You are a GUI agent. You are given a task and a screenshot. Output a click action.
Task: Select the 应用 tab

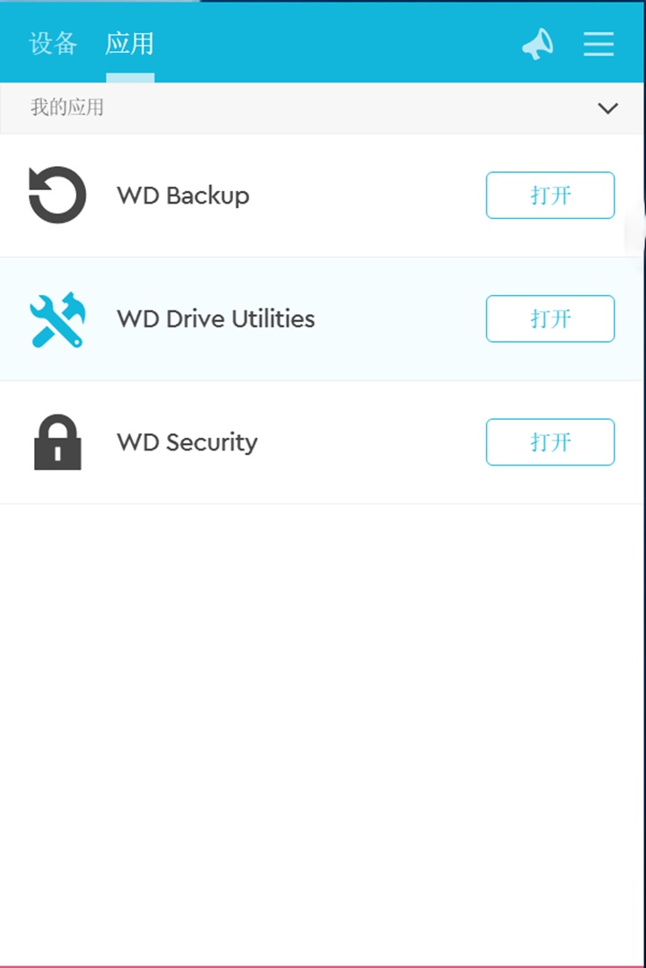(x=129, y=43)
